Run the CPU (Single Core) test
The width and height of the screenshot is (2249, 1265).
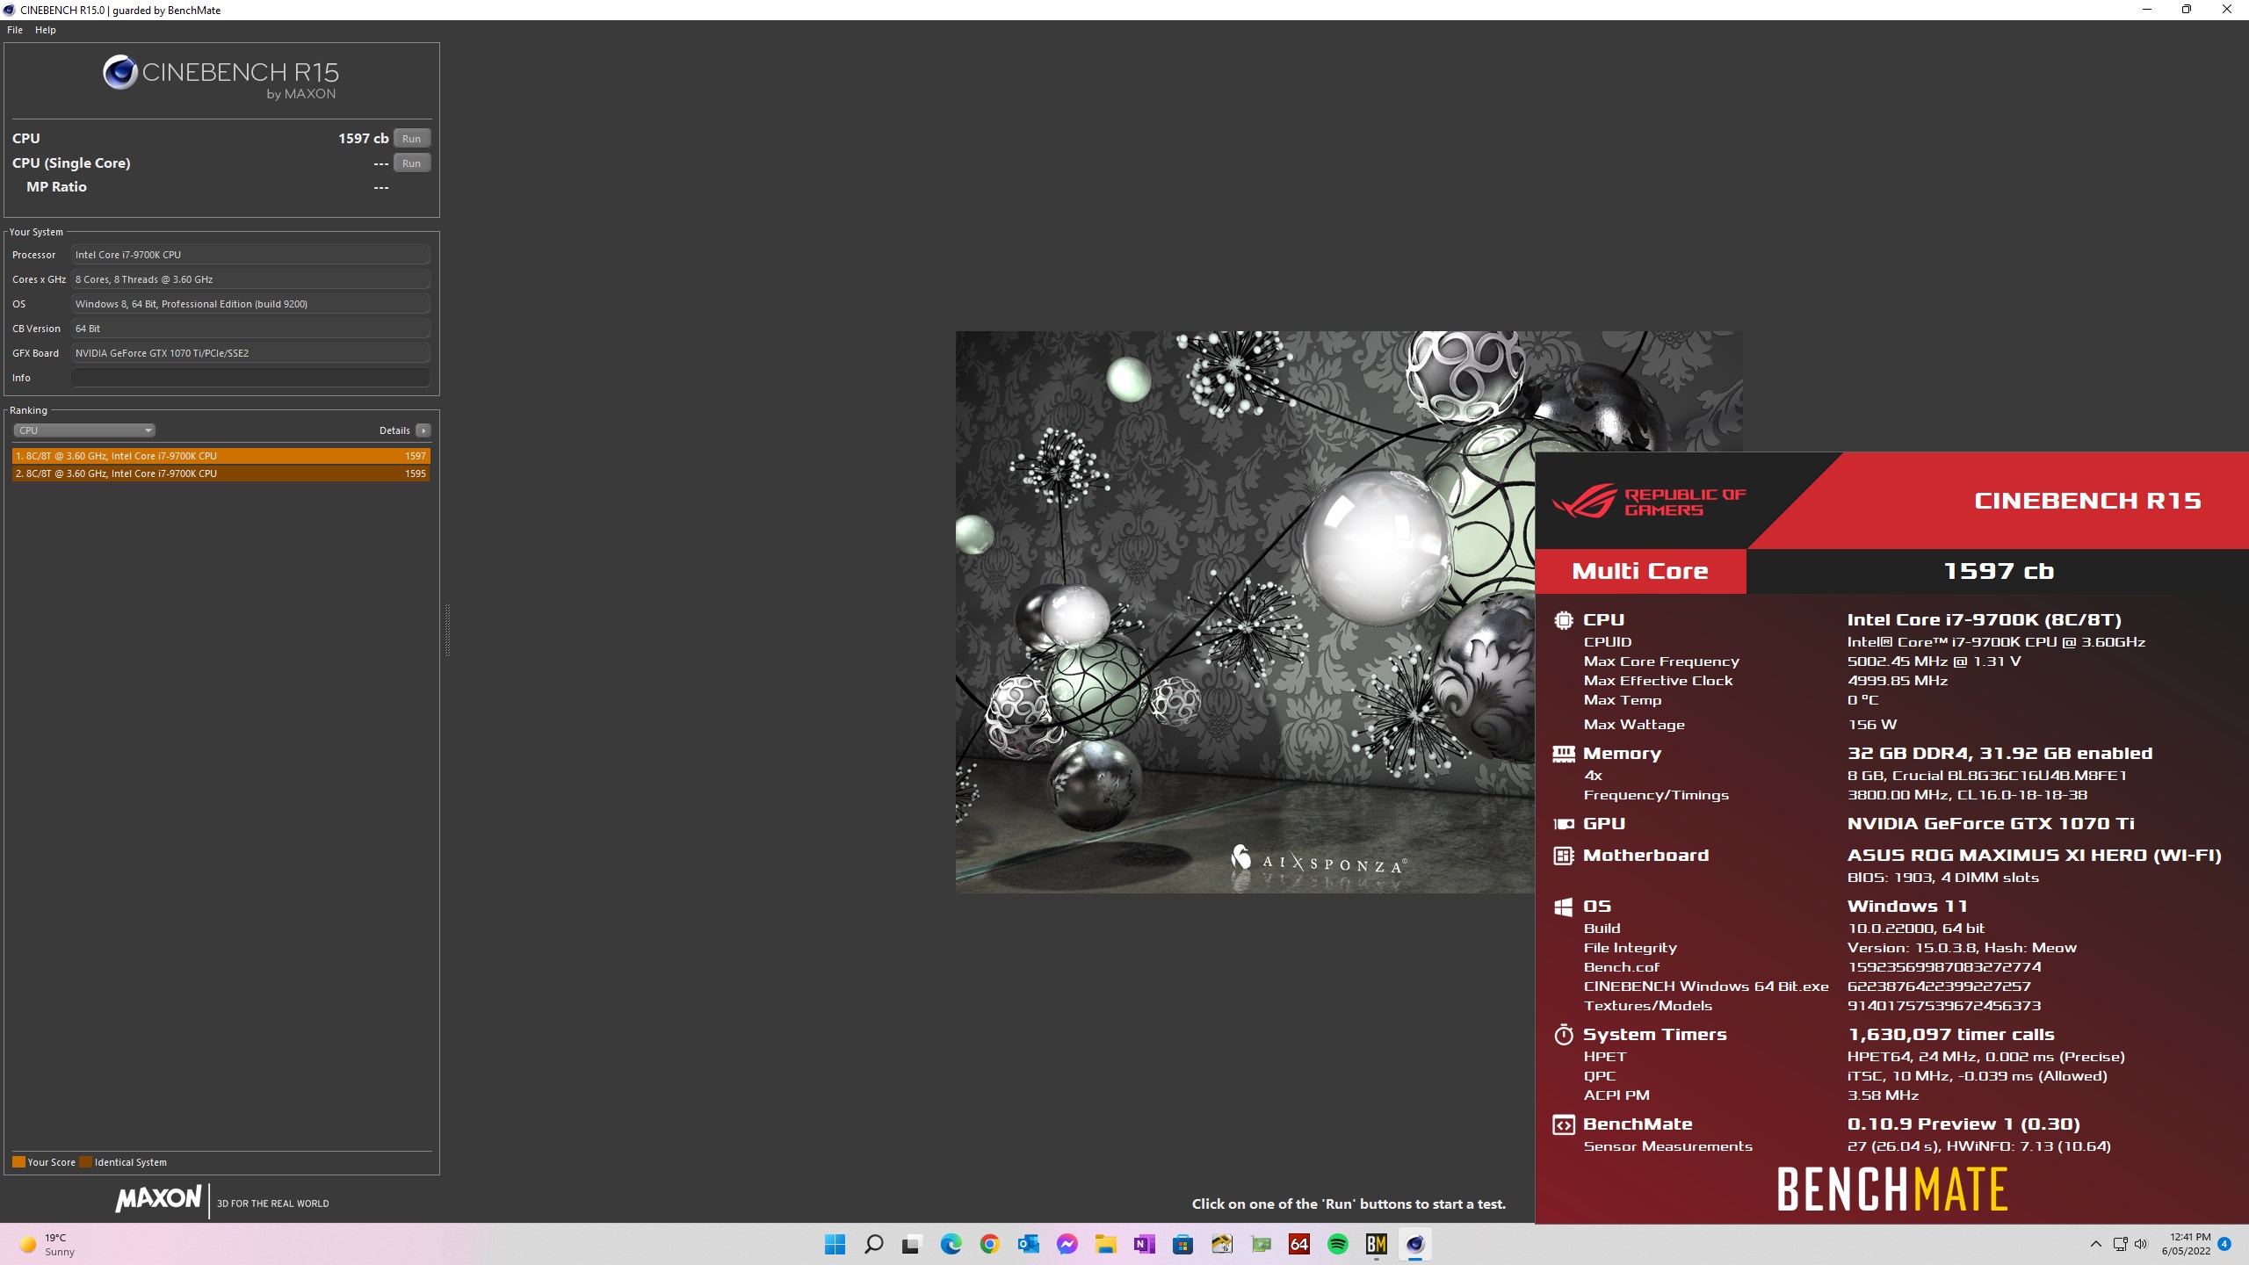click(x=411, y=163)
